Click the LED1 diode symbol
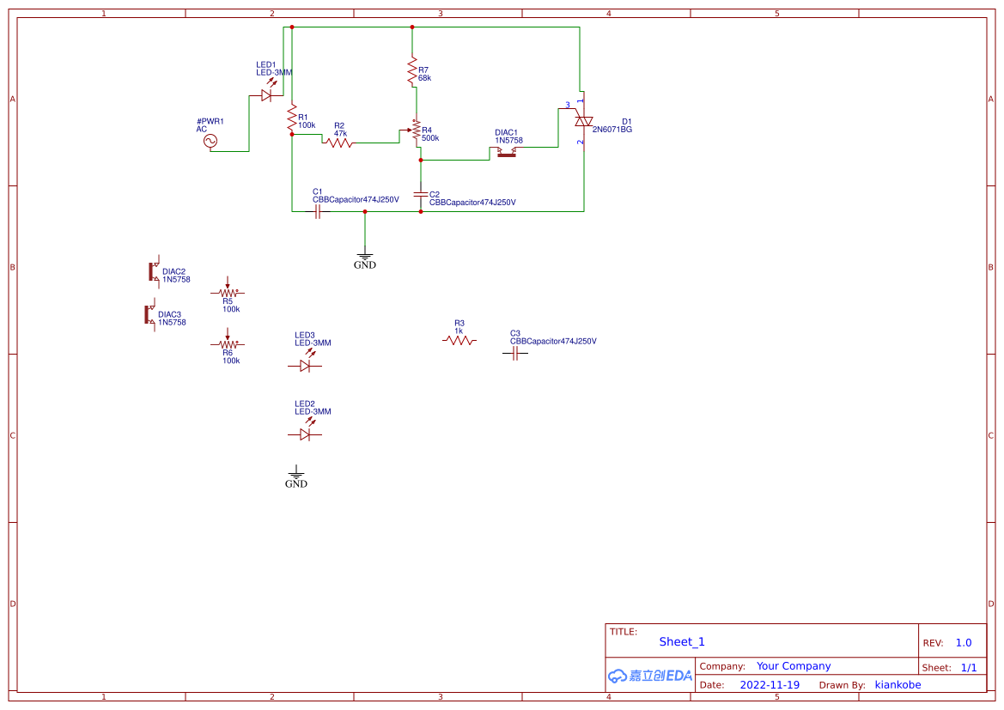The image size is (1004, 710). [267, 95]
